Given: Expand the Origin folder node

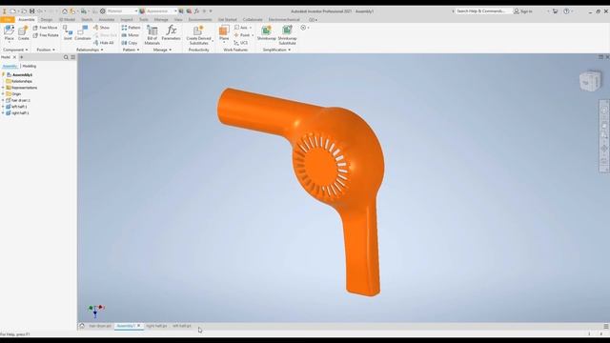Looking at the screenshot, I should [3, 93].
